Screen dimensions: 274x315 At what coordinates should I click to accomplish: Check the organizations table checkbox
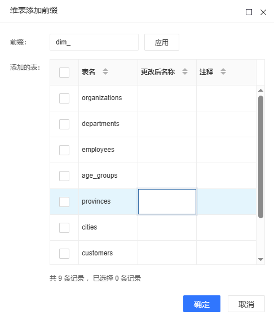(x=64, y=98)
